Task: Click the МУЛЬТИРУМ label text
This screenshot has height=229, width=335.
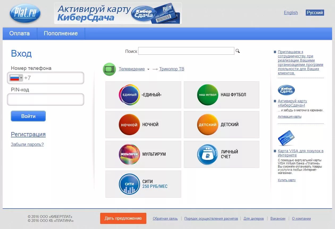Action: tap(154, 154)
